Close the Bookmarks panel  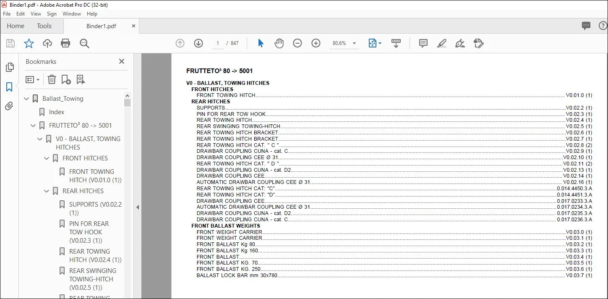(122, 61)
